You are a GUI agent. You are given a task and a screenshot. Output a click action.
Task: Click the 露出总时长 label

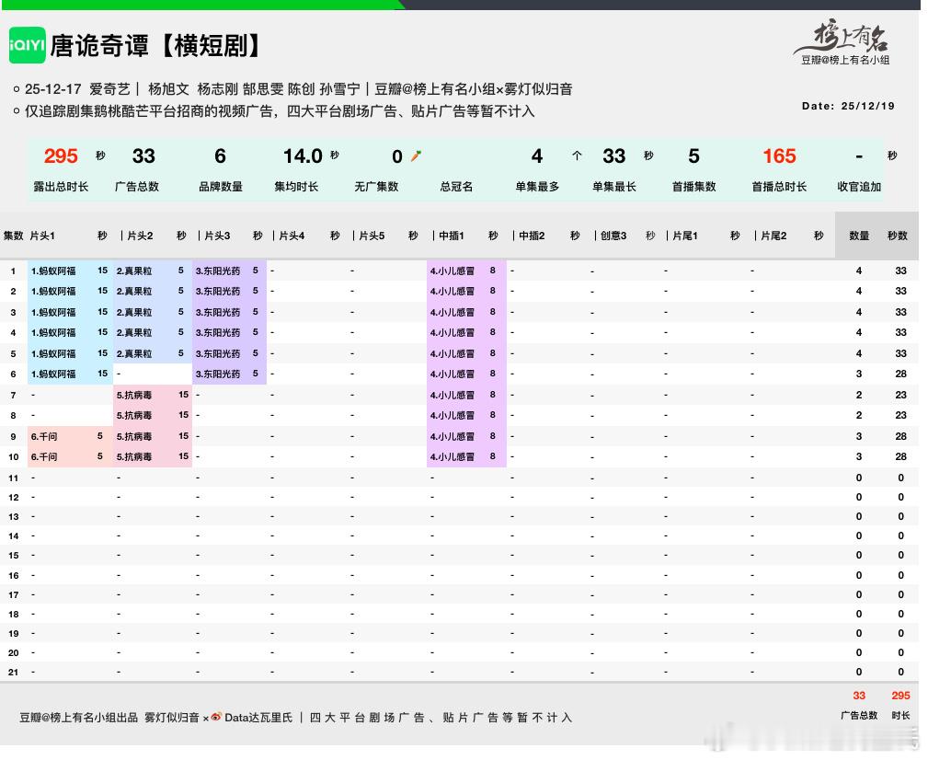click(61, 187)
